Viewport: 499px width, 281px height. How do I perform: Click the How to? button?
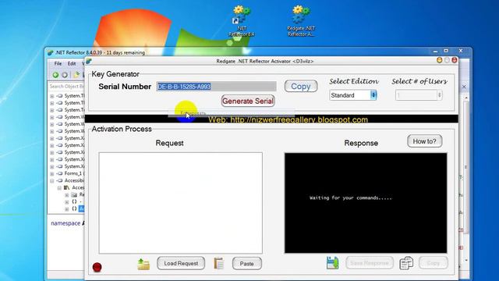pos(424,141)
